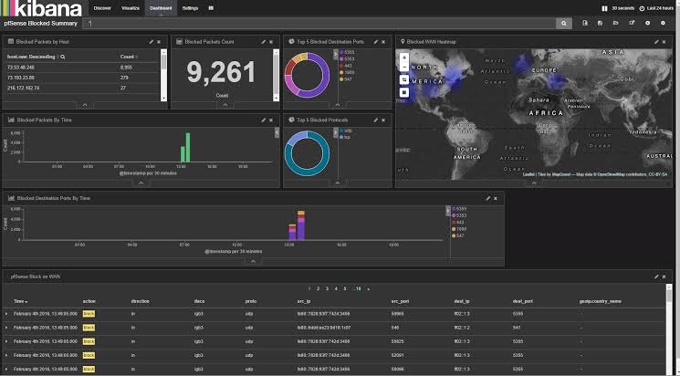This screenshot has height=376, width=680.
Task: Expand spy panel under Blocked Packets Count
Action: pos(225,105)
